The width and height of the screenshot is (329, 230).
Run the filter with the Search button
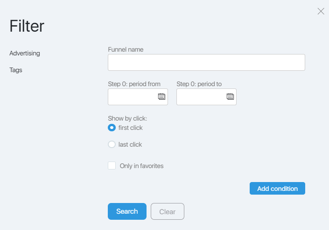coord(127,211)
